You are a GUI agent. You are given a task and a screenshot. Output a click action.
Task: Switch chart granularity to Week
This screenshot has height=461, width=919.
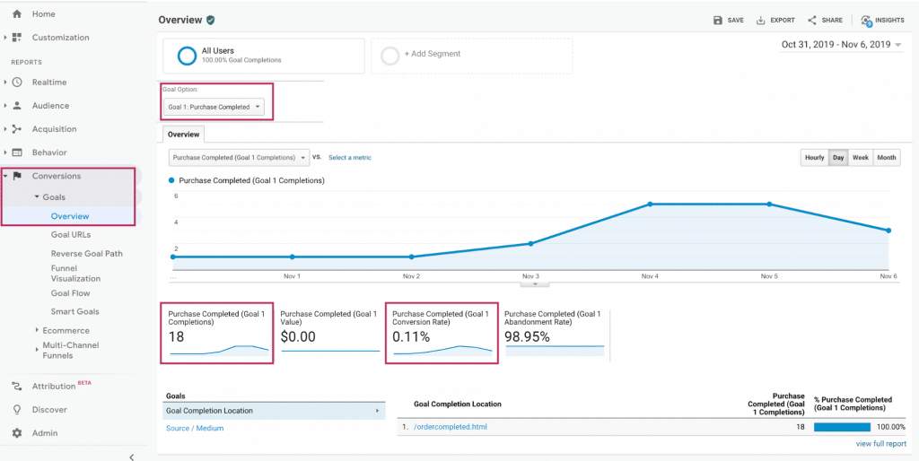[860, 158]
